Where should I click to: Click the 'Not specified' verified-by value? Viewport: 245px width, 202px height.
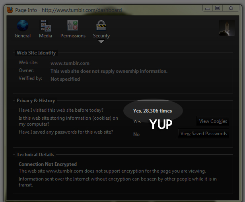[65, 79]
